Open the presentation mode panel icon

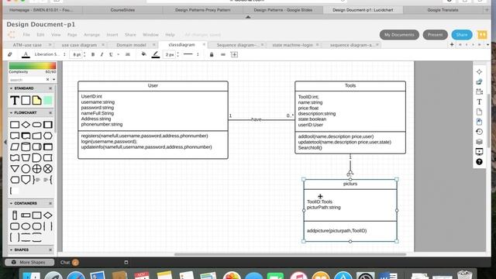[x=479, y=152]
